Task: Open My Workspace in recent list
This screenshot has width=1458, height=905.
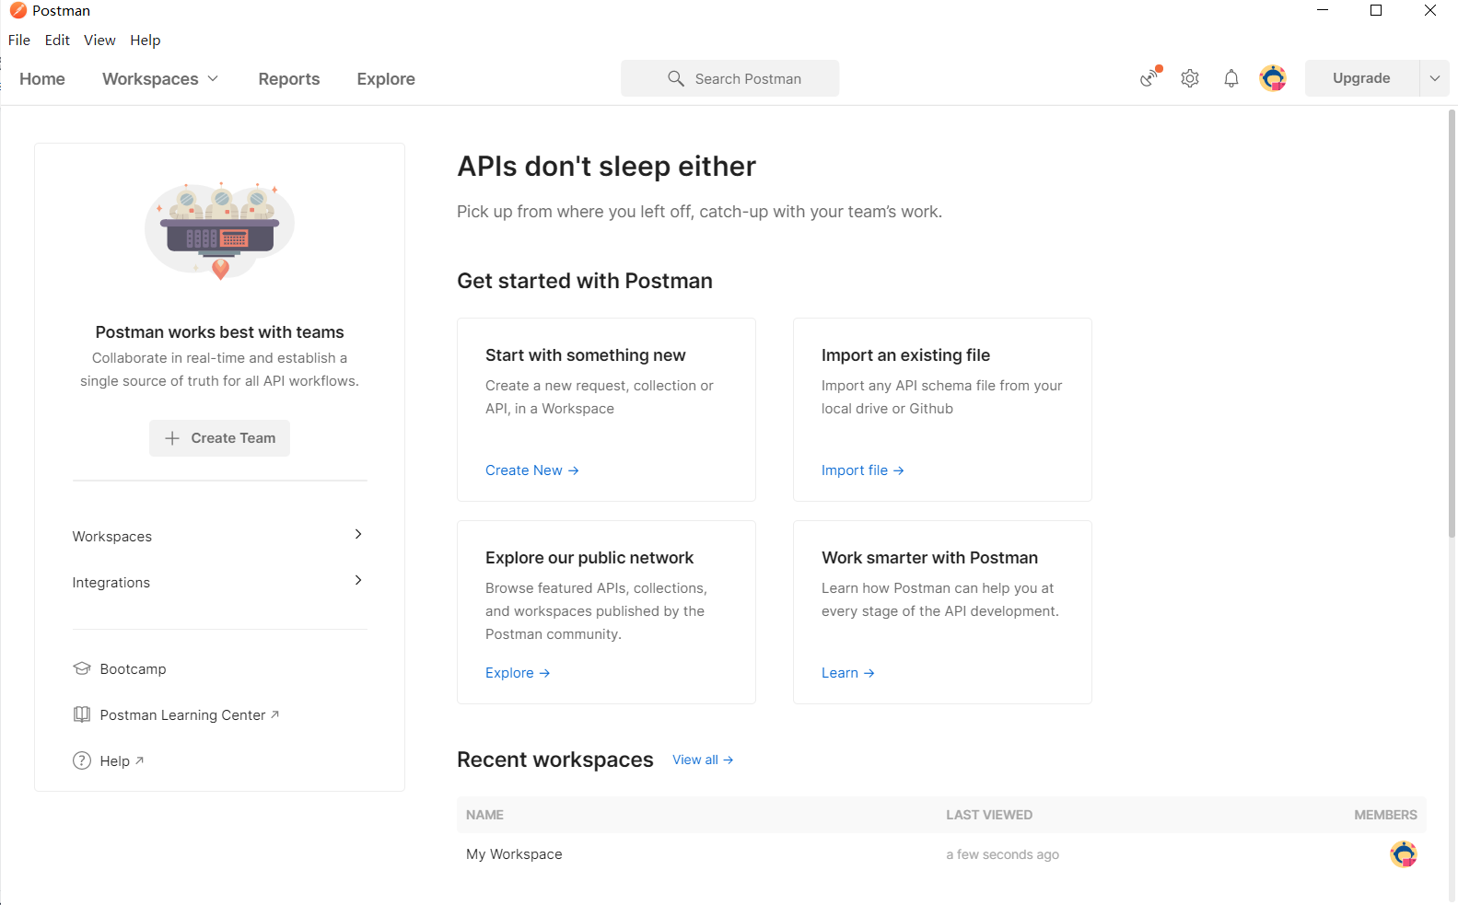Action: pos(514,854)
